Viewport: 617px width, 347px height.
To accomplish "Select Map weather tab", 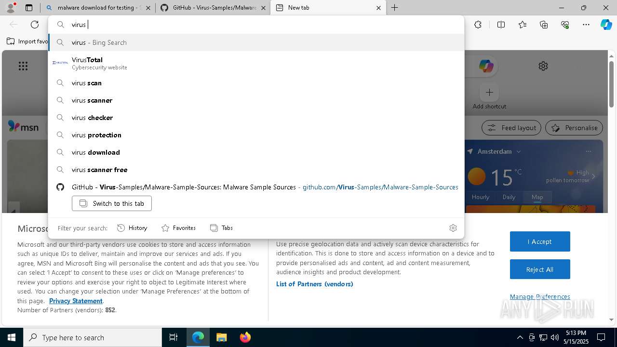I will tap(537, 197).
